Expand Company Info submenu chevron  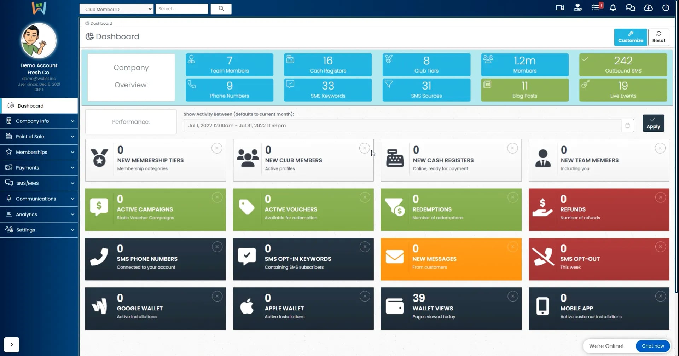click(72, 121)
